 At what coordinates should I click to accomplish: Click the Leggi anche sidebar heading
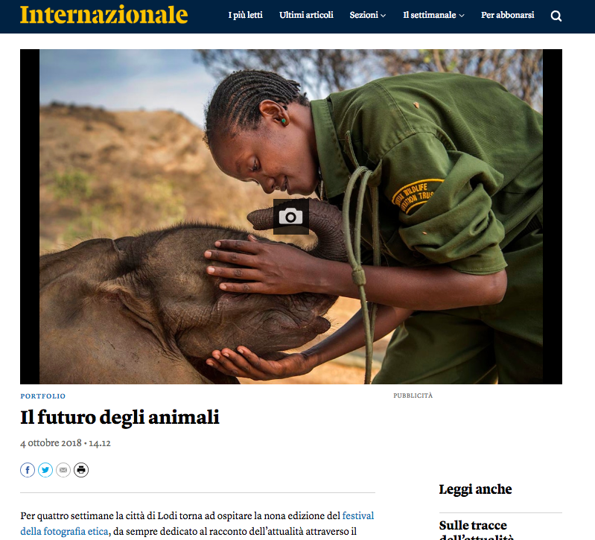pyautogui.click(x=475, y=489)
